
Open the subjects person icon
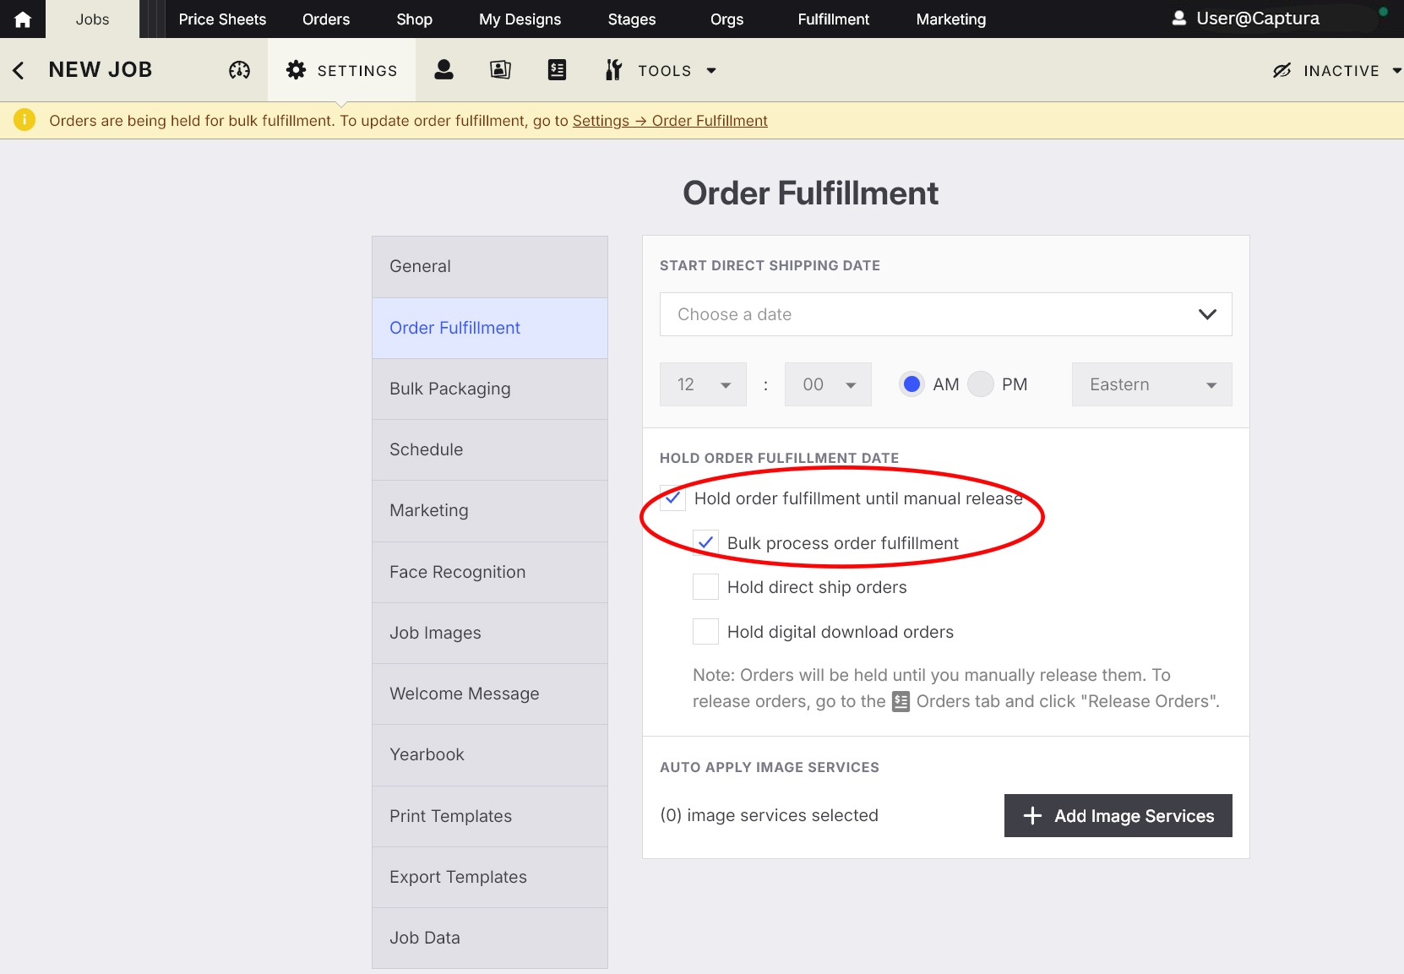(444, 70)
